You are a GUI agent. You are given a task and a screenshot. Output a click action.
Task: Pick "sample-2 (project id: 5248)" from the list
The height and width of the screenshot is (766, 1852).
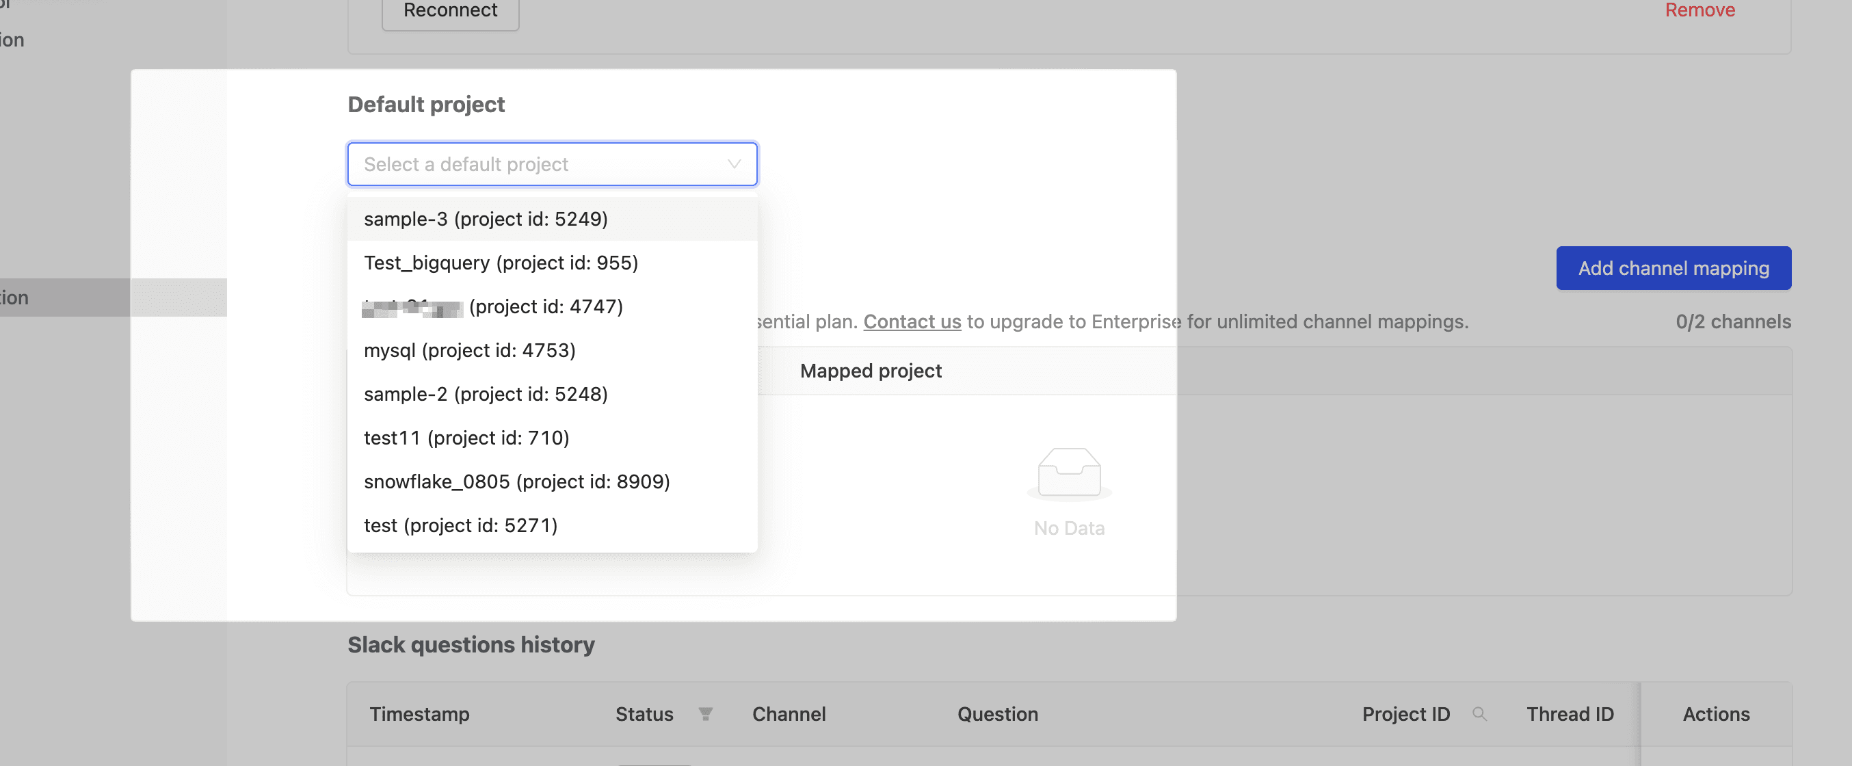(486, 394)
